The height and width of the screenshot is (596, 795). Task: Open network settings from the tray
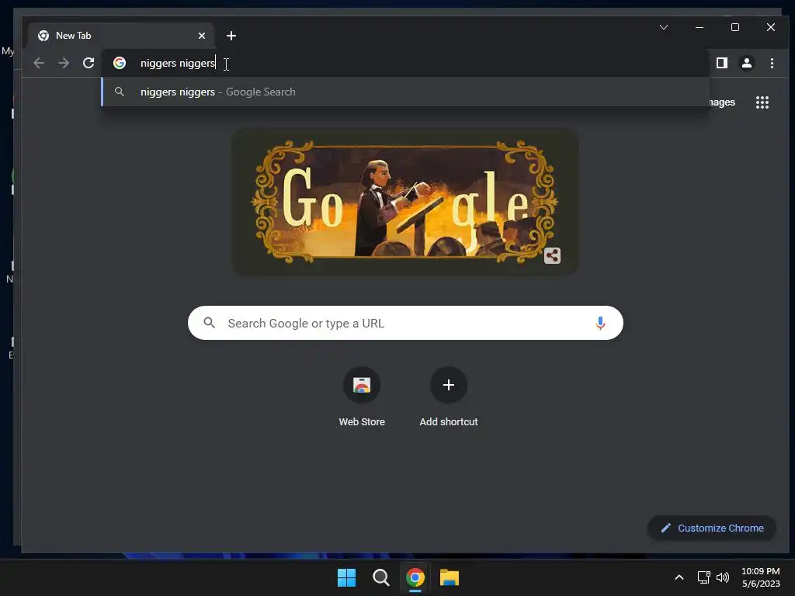click(x=703, y=577)
